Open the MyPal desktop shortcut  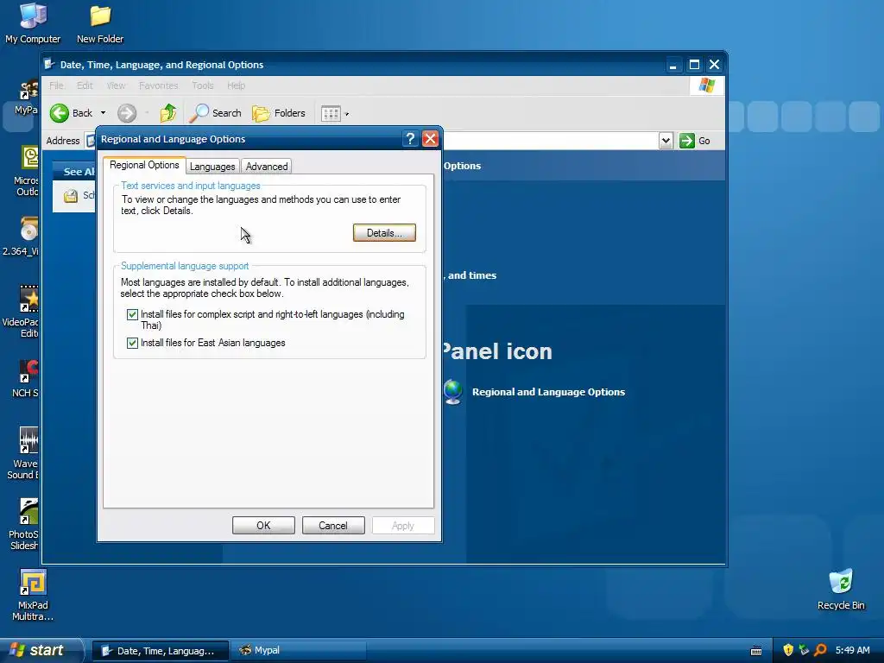(x=27, y=97)
